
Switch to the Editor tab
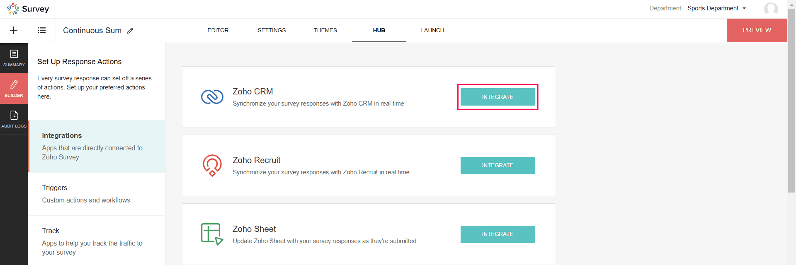click(218, 30)
